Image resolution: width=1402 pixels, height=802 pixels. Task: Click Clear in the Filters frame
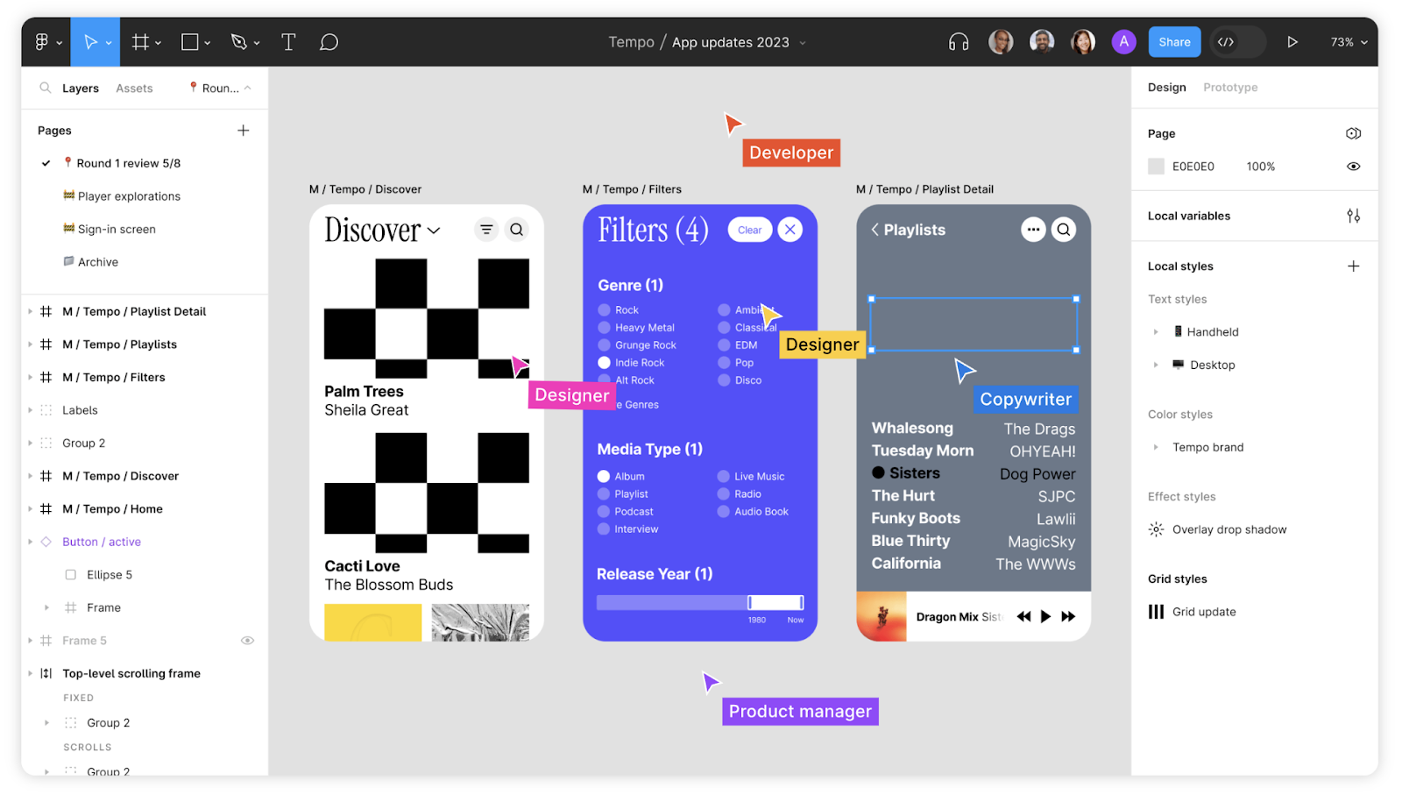[x=748, y=229]
